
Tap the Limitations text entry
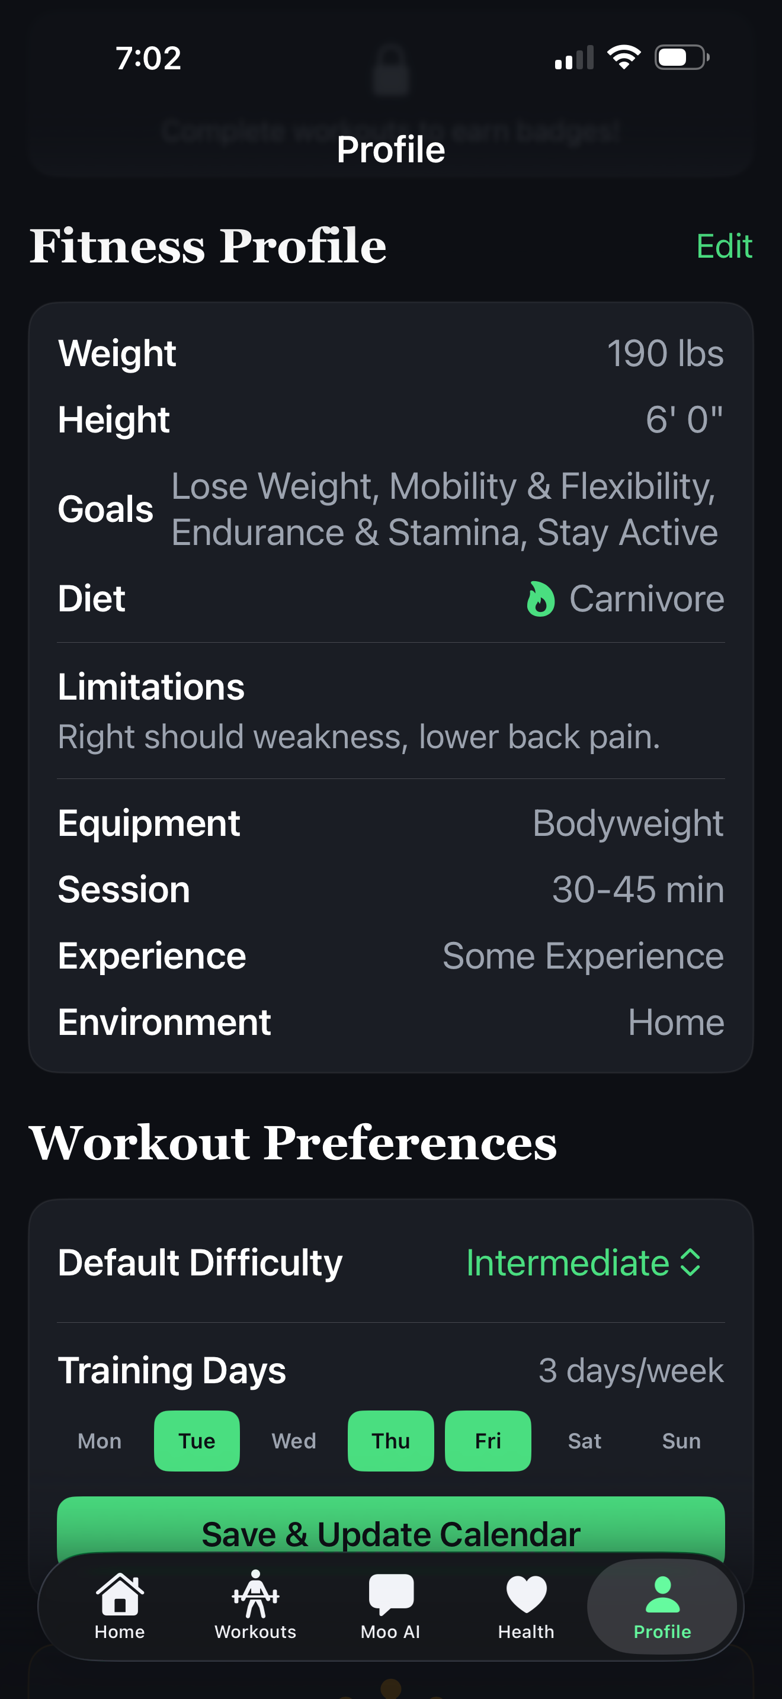[358, 736]
